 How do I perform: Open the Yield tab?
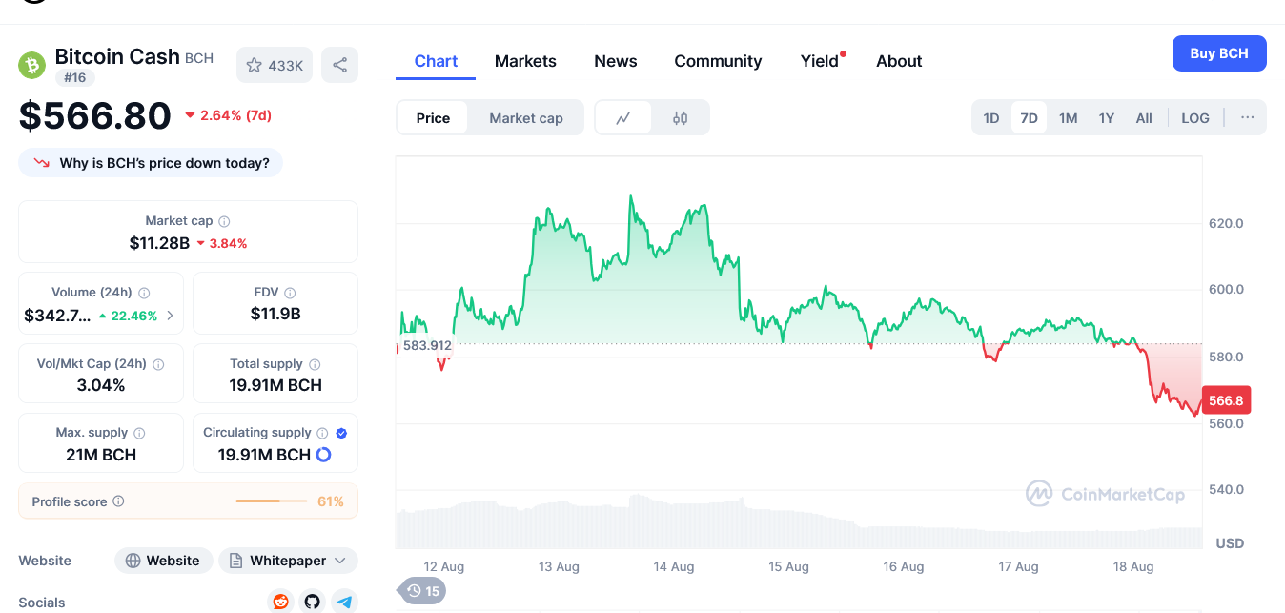click(x=820, y=61)
